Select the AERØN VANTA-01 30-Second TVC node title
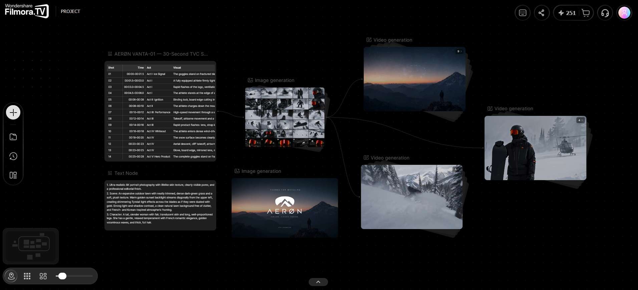This screenshot has height=290, width=638. point(161,54)
